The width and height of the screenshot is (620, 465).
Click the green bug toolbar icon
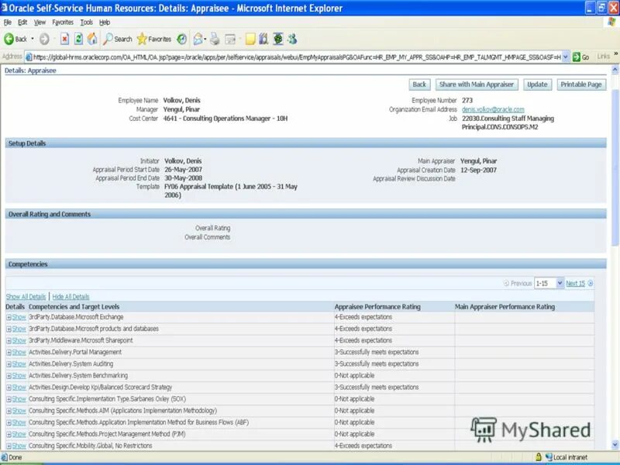(278, 39)
